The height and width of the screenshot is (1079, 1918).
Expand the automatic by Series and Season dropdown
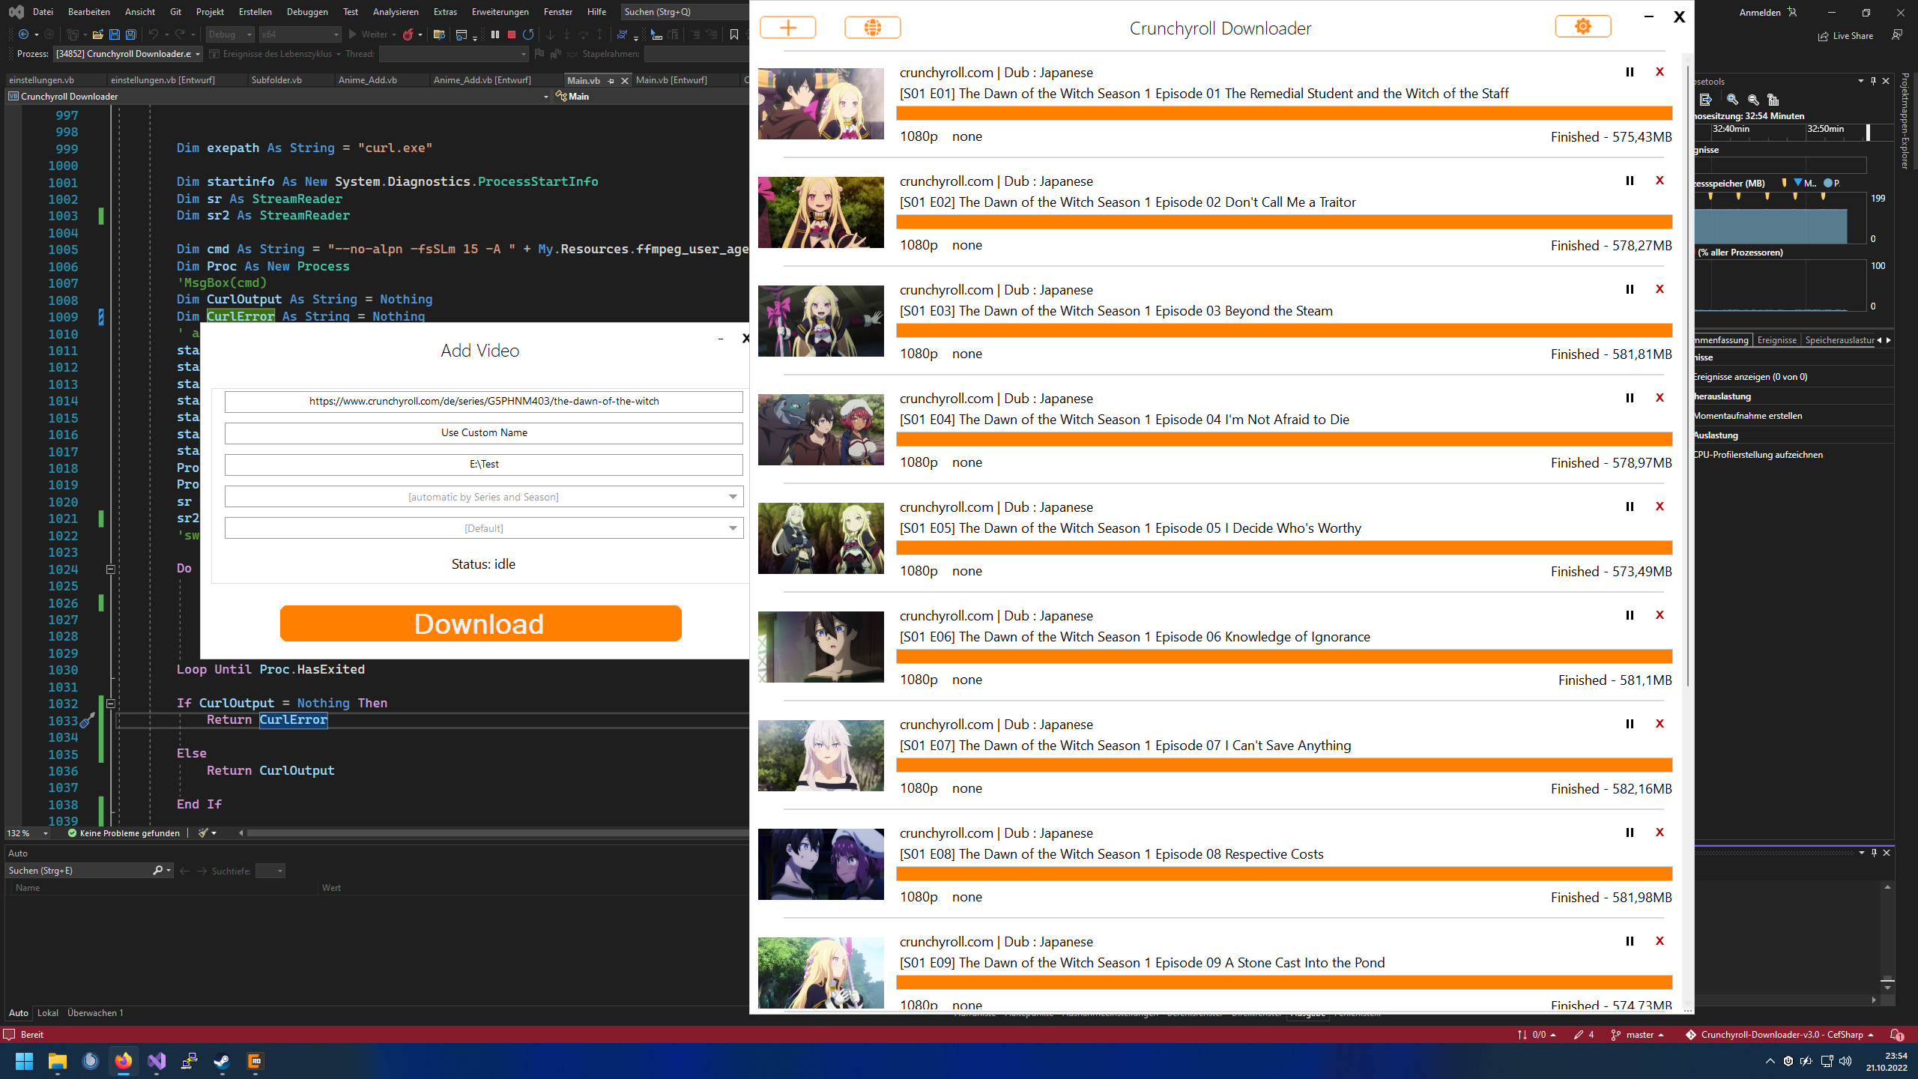[x=732, y=496]
